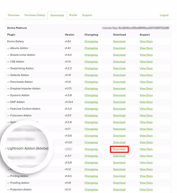The width and height of the screenshot is (177, 193).
Task: Switch to Purchase History tab
Action: pyautogui.click(x=35, y=15)
